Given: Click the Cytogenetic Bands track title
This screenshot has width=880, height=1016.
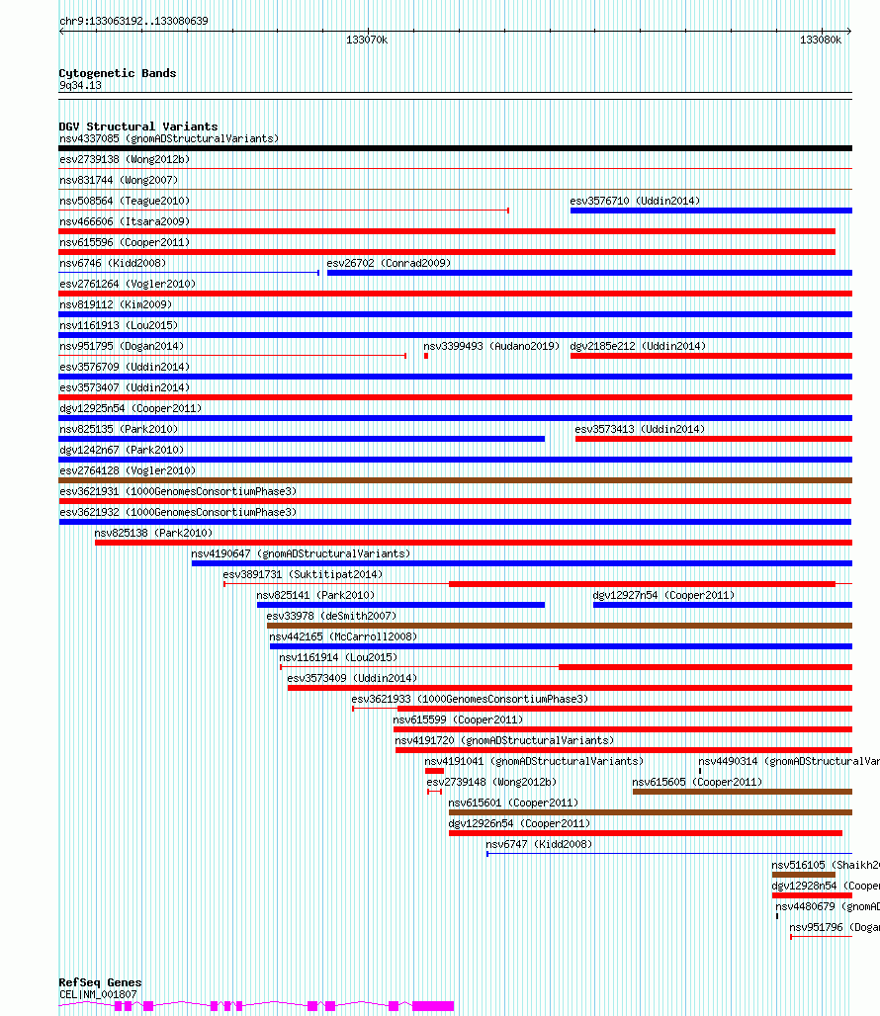Looking at the screenshot, I should pos(118,73).
